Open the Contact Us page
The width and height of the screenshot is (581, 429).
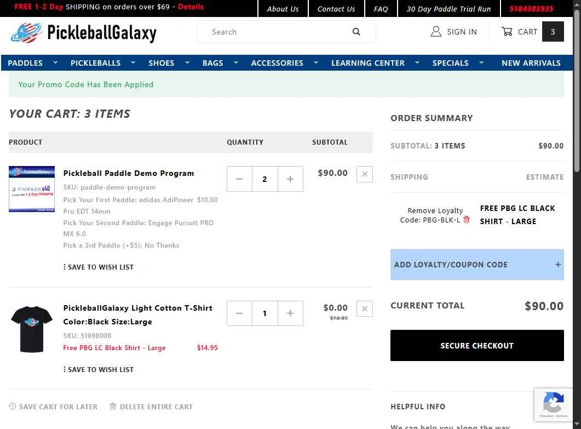coord(336,9)
